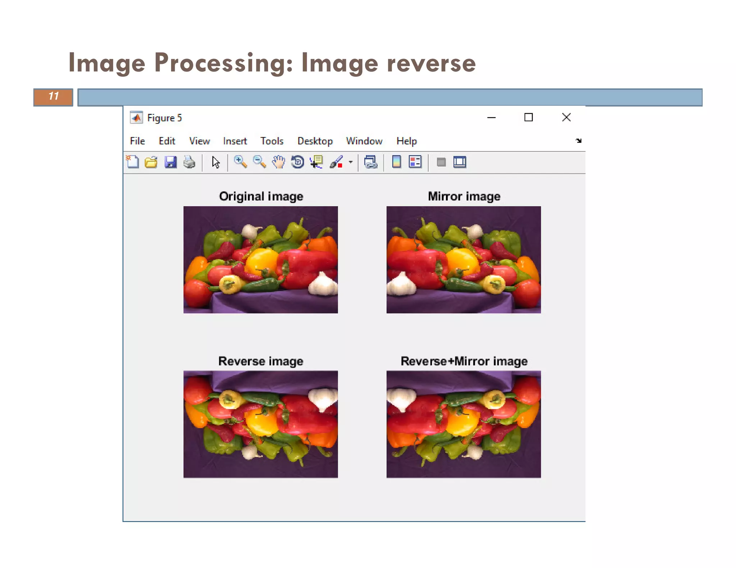Select the Rotate 3D tool

tap(298, 162)
